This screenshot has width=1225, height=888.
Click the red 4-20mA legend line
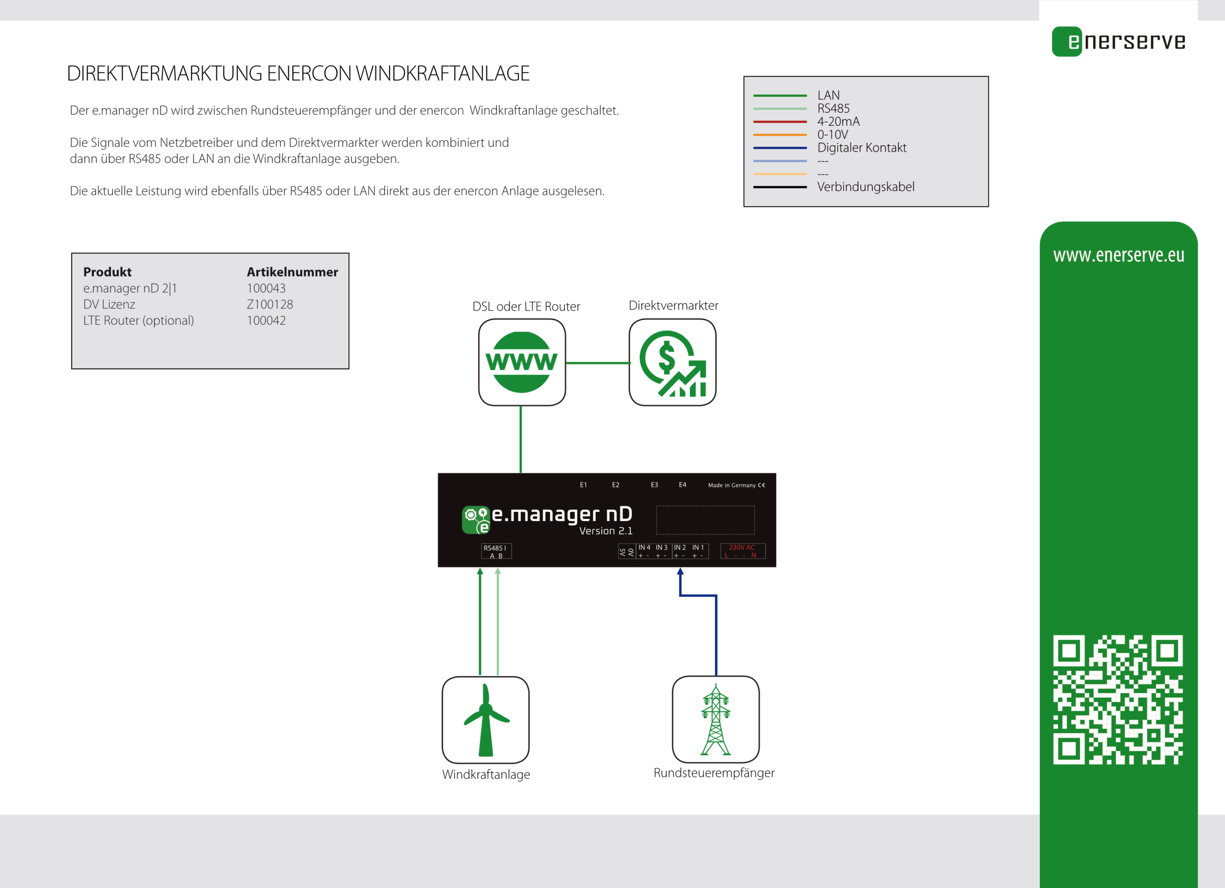(780, 122)
